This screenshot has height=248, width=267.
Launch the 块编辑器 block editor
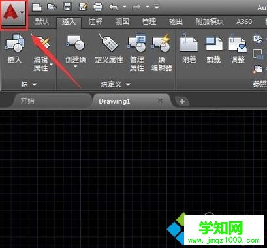(161, 42)
